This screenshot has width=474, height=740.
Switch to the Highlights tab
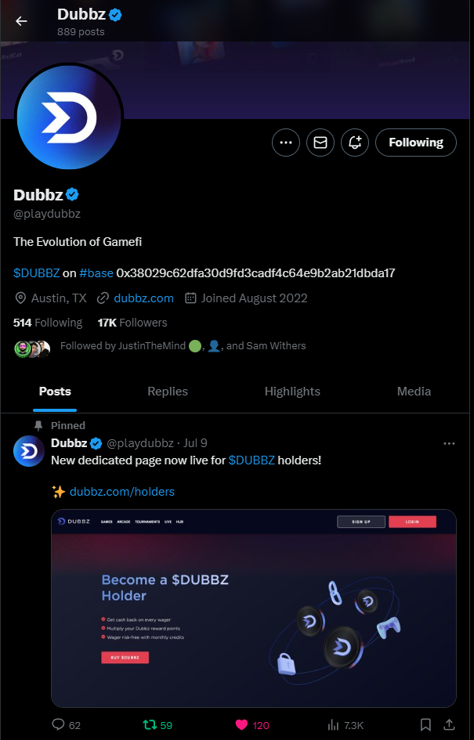point(292,392)
